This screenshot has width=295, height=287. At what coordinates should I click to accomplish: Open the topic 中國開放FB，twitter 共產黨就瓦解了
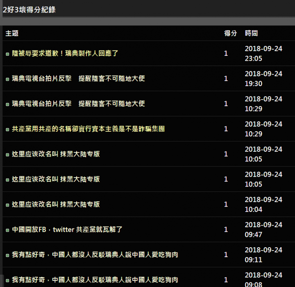click(x=67, y=230)
